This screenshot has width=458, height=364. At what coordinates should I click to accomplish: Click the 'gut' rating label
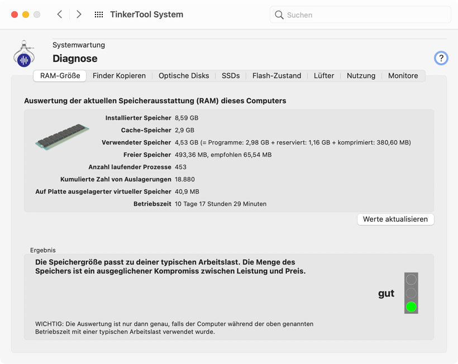[386, 293]
